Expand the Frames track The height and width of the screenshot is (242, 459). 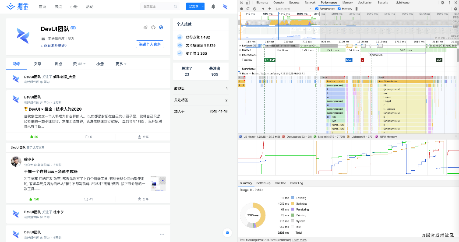pos(240,50)
